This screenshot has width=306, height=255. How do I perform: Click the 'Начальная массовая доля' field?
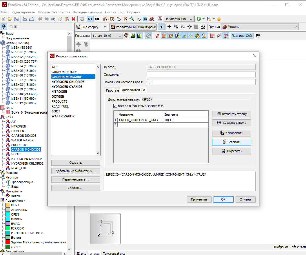[x=201, y=82]
